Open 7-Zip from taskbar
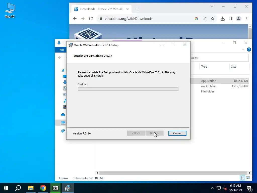The height and width of the screenshot is (193, 257). (x=55, y=188)
